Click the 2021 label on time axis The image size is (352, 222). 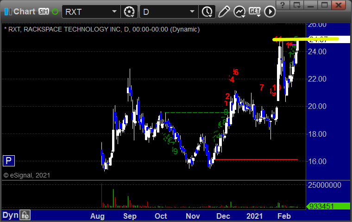click(254, 216)
